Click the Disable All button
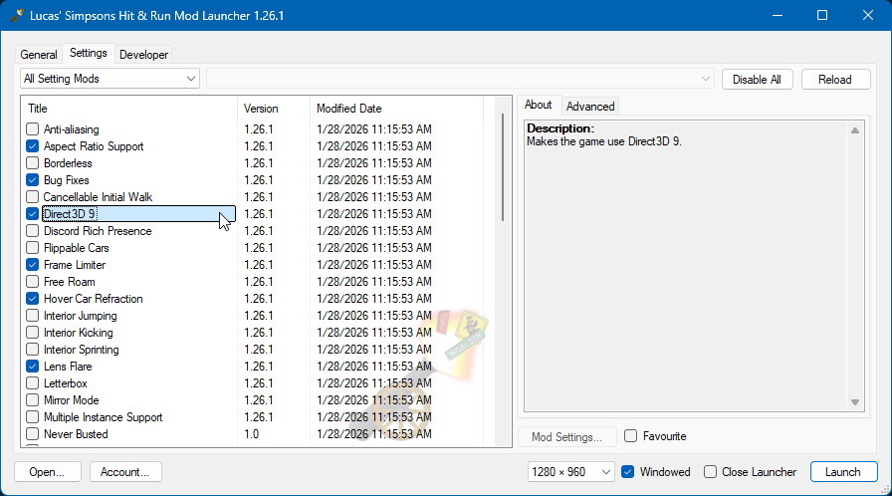 [757, 80]
